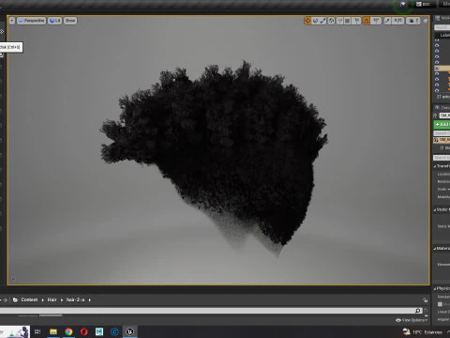Image resolution: width=450 pixels, height=338 pixels.
Task: Open the Perspective view mode menu
Action: click(x=31, y=21)
